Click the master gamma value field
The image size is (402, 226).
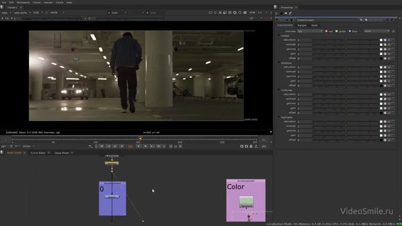tap(305, 49)
